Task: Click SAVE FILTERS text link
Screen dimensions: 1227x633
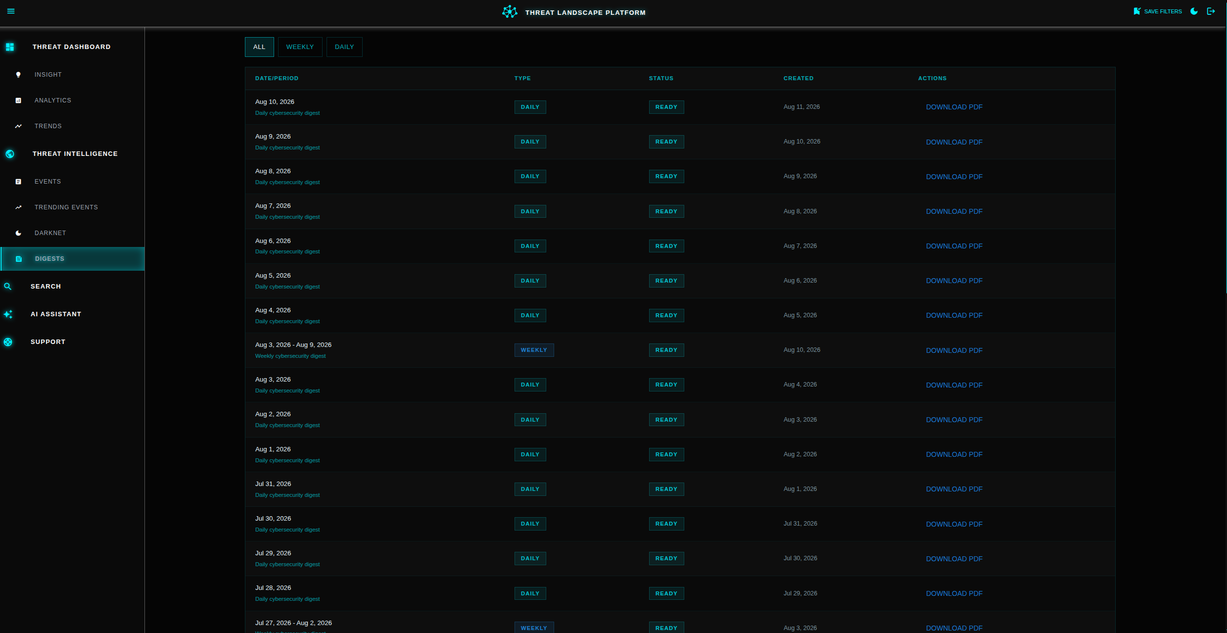Action: click(1163, 11)
